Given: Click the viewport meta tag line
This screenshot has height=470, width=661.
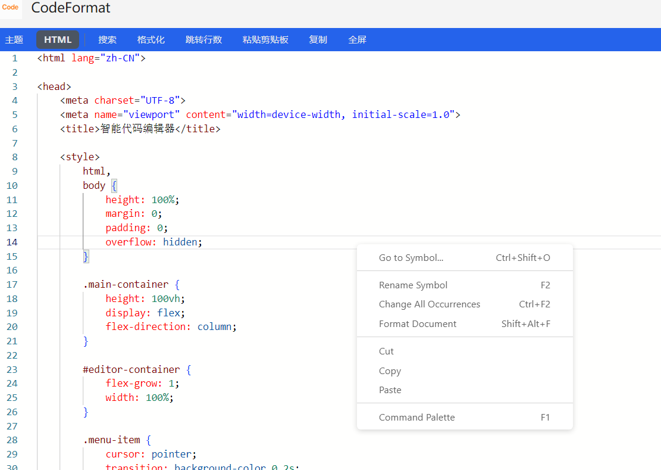Looking at the screenshot, I should [260, 115].
